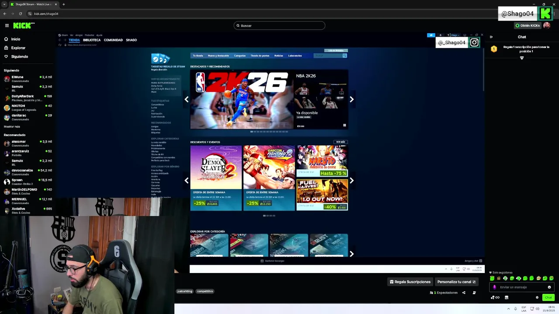Select the competitivo tag
559x314 pixels.
click(x=205, y=291)
